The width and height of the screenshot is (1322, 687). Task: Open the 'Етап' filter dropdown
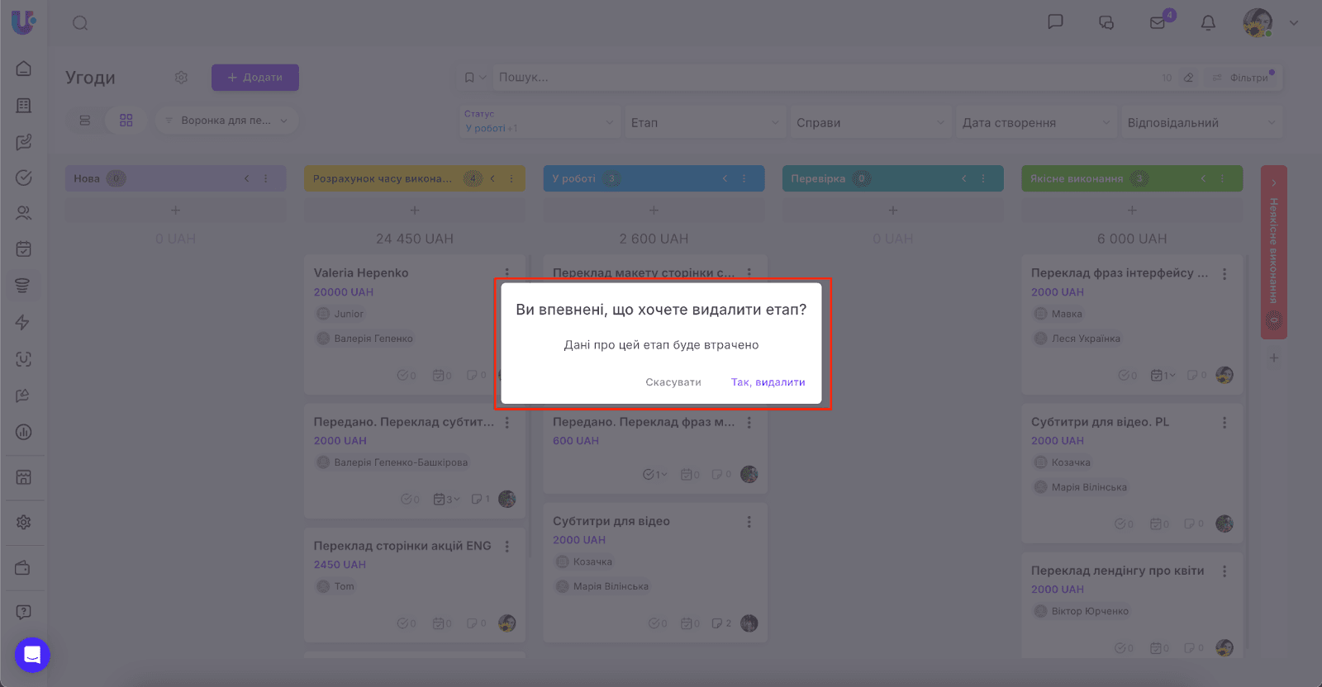[704, 122]
